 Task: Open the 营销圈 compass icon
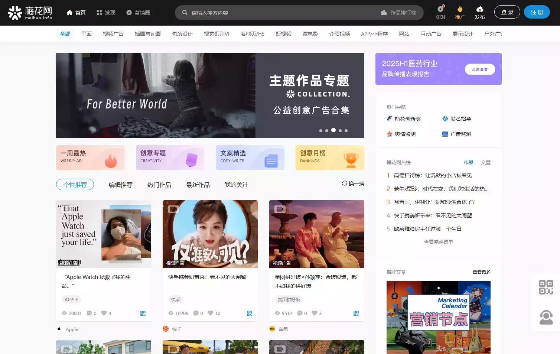coord(129,13)
